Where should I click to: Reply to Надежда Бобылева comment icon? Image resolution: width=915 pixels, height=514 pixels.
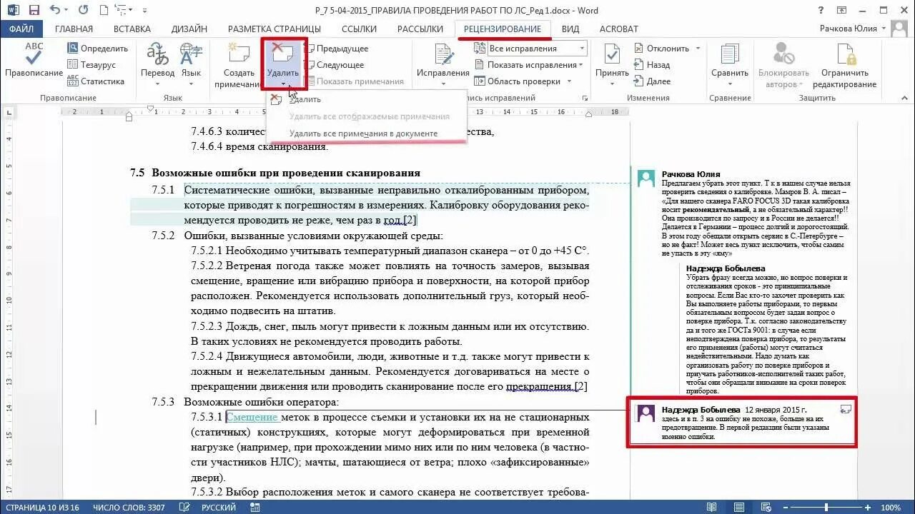pyautogui.click(x=846, y=410)
